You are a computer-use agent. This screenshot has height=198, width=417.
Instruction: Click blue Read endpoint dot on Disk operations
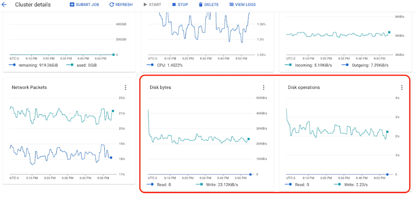click(x=387, y=174)
